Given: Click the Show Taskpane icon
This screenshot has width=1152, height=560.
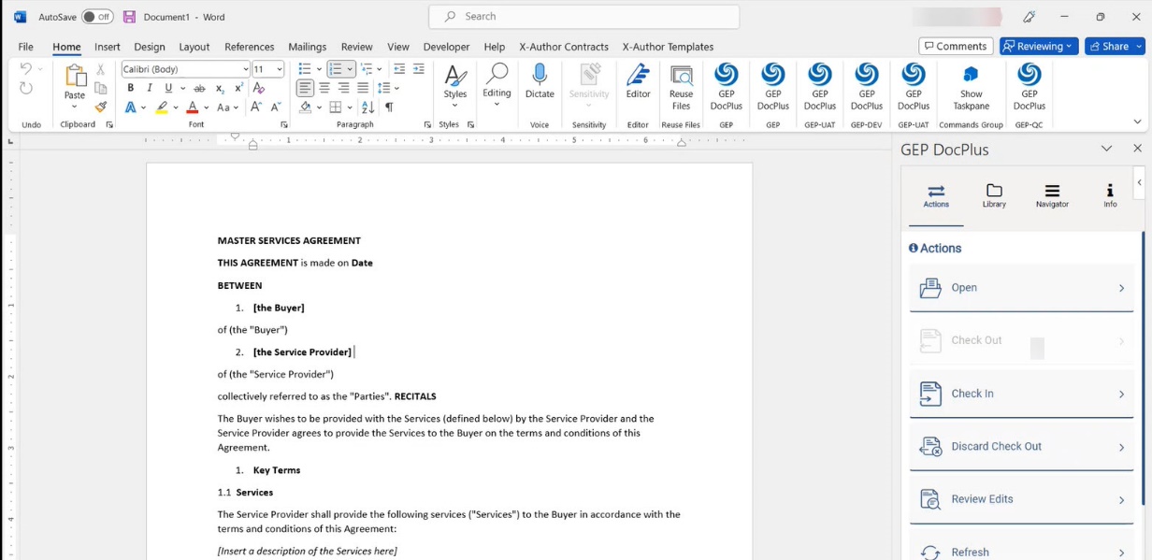Looking at the screenshot, I should click(971, 77).
